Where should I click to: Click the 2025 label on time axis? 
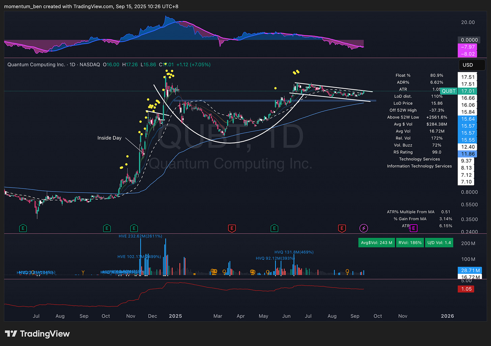pyautogui.click(x=175, y=316)
